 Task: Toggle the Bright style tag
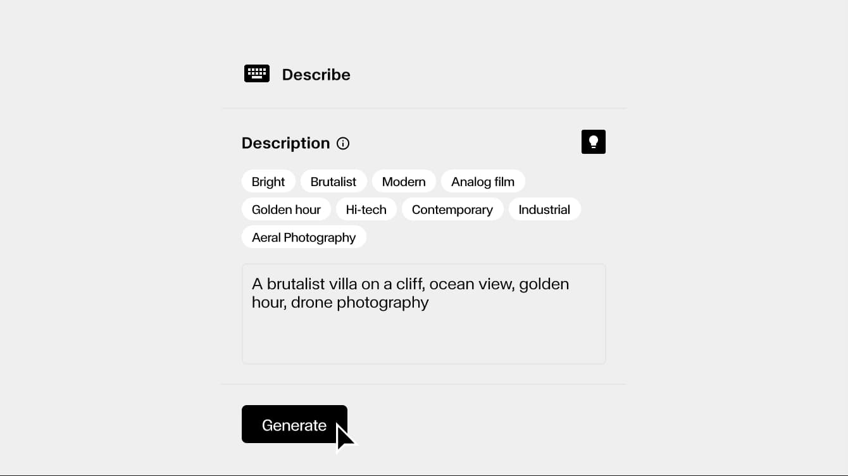click(268, 181)
